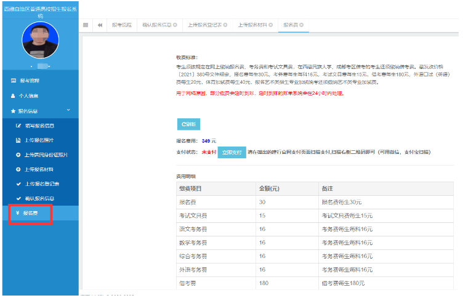The width and height of the screenshot is (463, 298).
Task: Close the 确认报名信息 tab
Action: click(x=175, y=25)
